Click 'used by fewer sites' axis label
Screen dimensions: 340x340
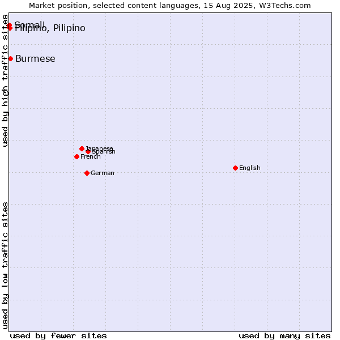pos(58,336)
